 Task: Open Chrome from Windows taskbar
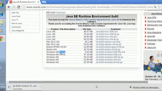2,39
